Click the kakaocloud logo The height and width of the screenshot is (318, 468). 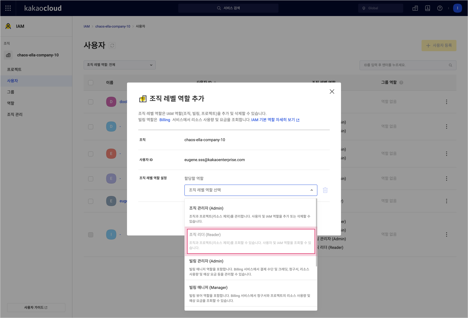click(x=43, y=8)
